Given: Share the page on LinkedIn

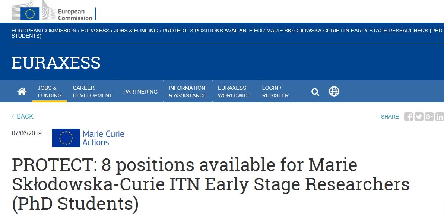Looking at the screenshot, I should (440, 117).
